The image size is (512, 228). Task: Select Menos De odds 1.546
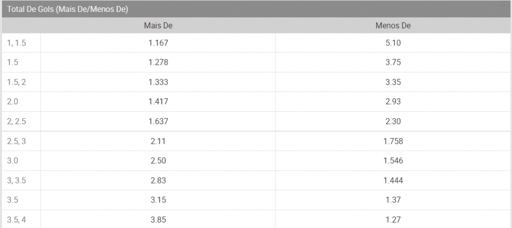coord(393,161)
